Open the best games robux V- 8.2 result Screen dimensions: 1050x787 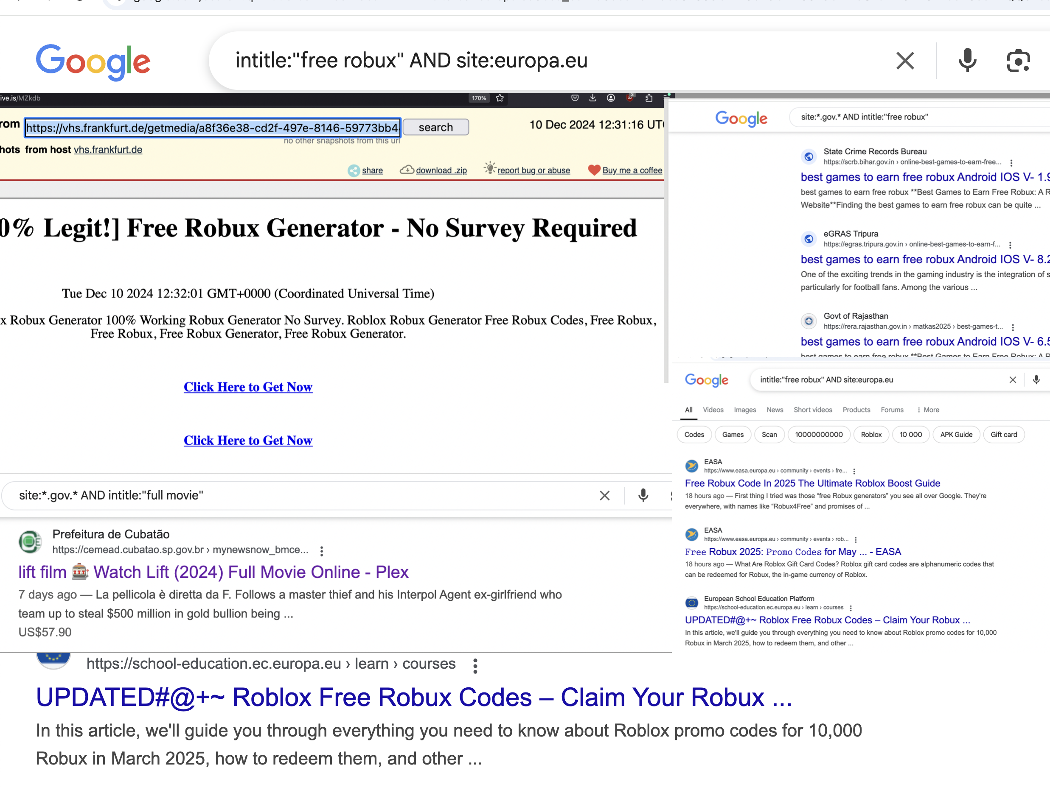[x=925, y=260]
